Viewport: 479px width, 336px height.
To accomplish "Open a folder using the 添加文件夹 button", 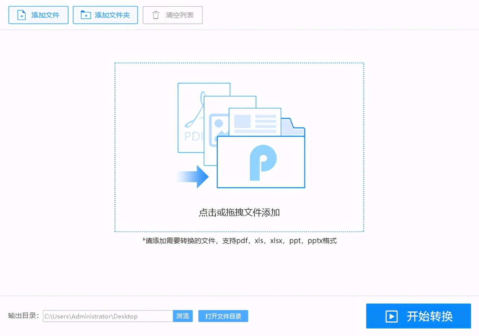I will pyautogui.click(x=105, y=15).
